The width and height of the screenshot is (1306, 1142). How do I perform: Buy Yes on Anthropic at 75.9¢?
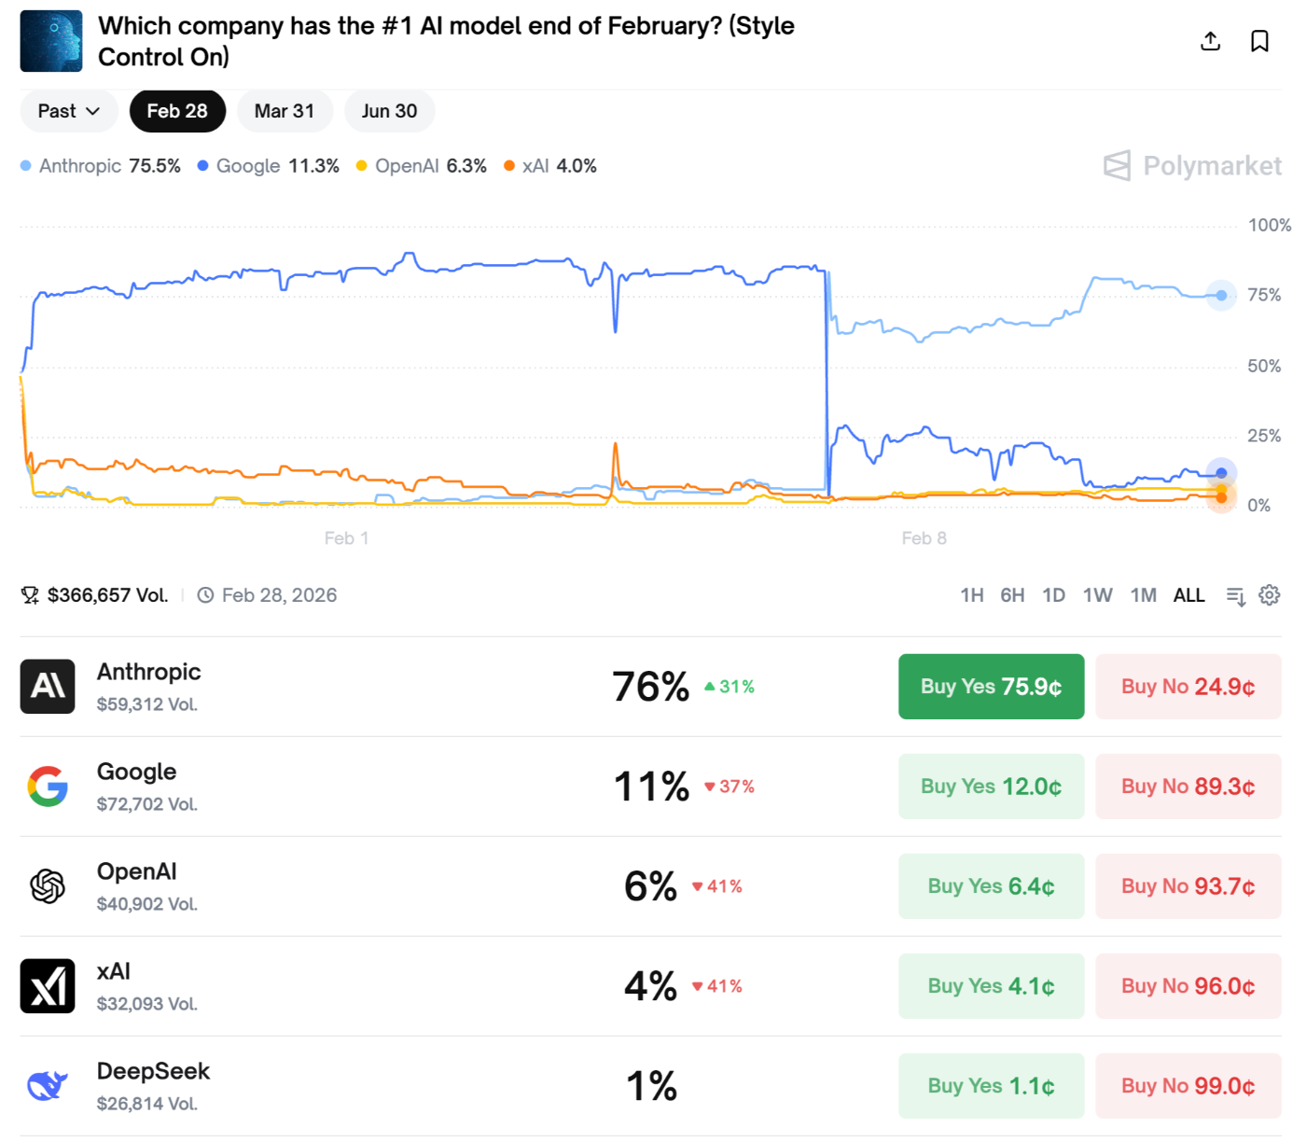click(x=991, y=687)
